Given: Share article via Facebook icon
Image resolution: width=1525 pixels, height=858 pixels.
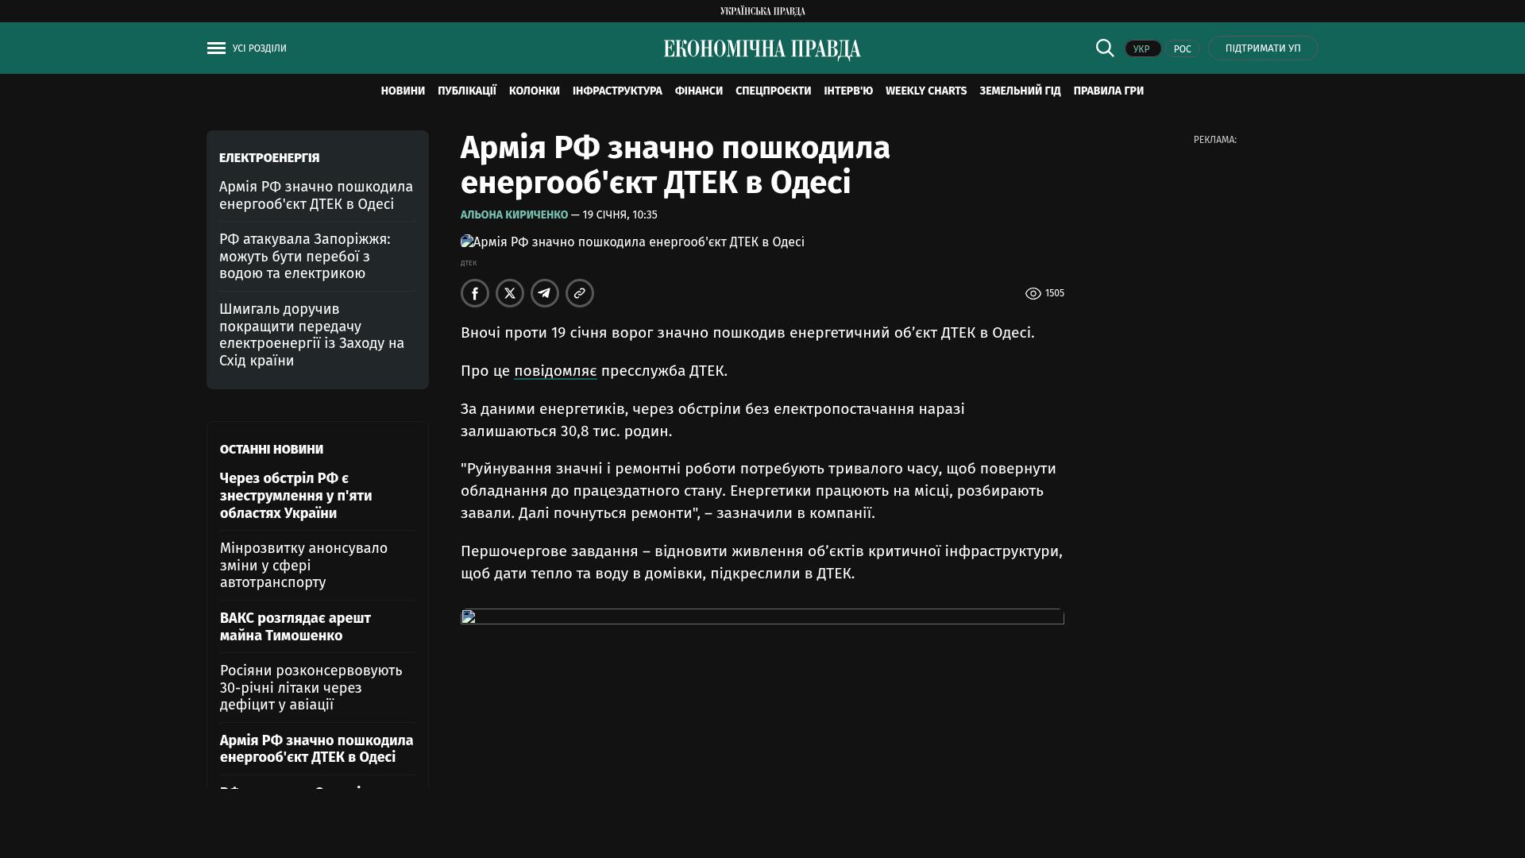Looking at the screenshot, I should pos(475,293).
